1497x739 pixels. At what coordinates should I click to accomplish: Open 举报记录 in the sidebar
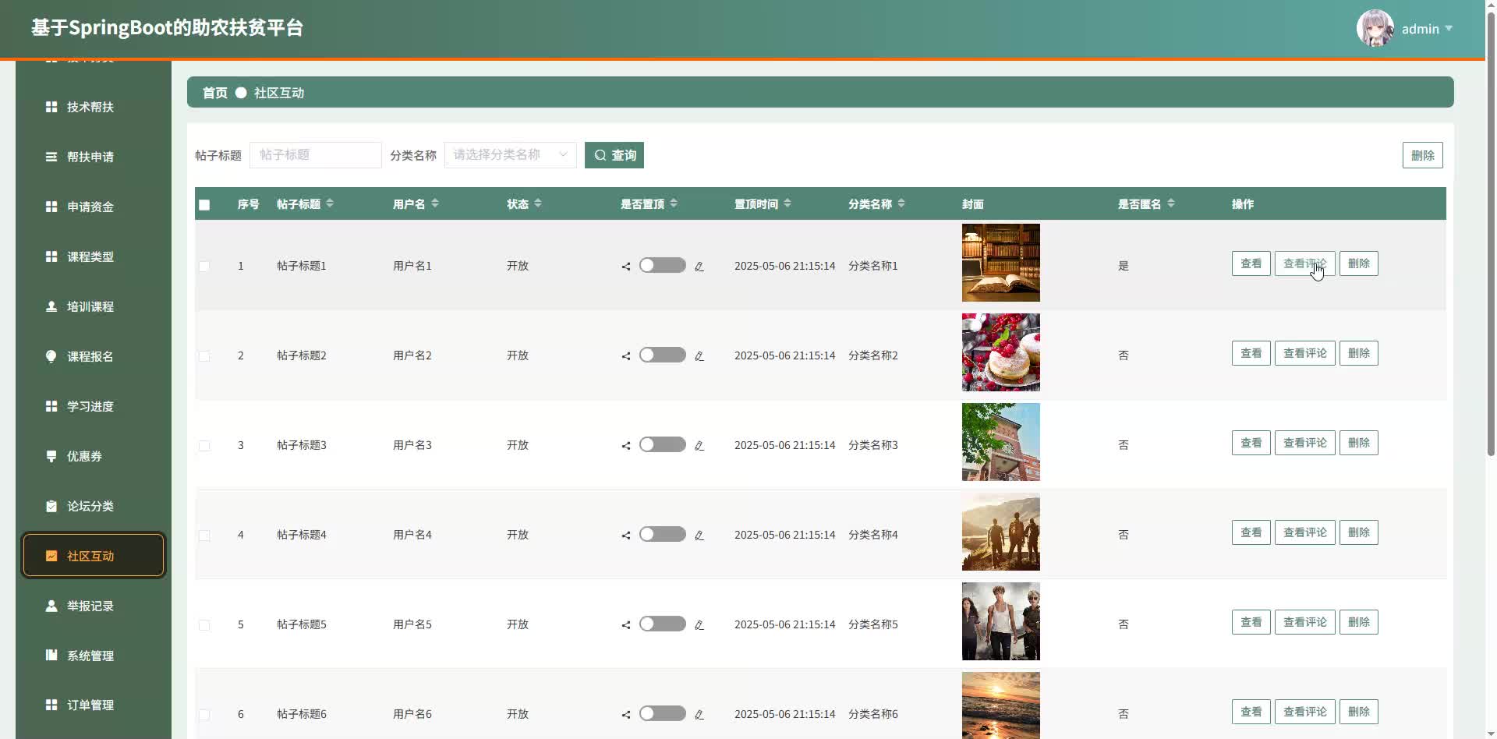click(90, 606)
